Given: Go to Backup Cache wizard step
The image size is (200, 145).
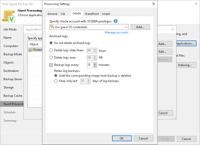Looking at the screenshot, I should coord(13,96).
